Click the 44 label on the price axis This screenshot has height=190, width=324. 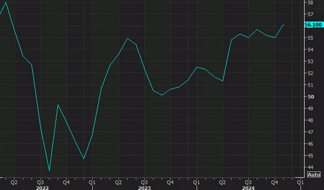coord(310,167)
